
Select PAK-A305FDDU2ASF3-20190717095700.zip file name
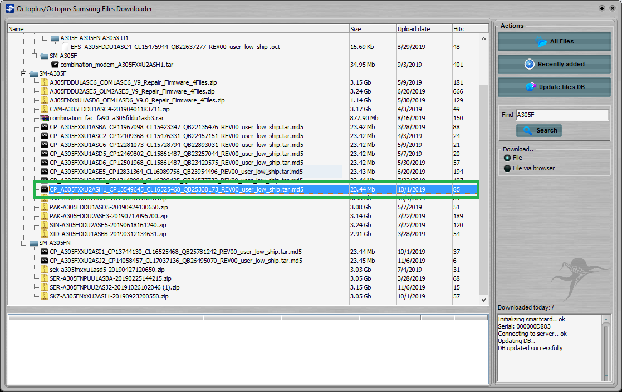coord(108,216)
